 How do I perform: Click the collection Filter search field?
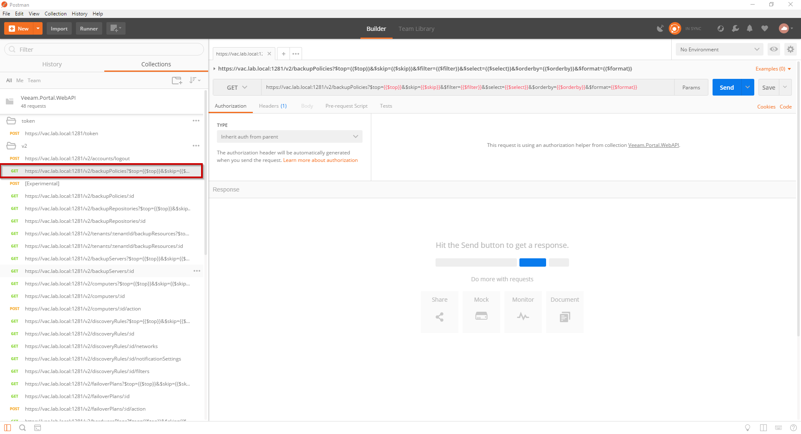(x=104, y=49)
